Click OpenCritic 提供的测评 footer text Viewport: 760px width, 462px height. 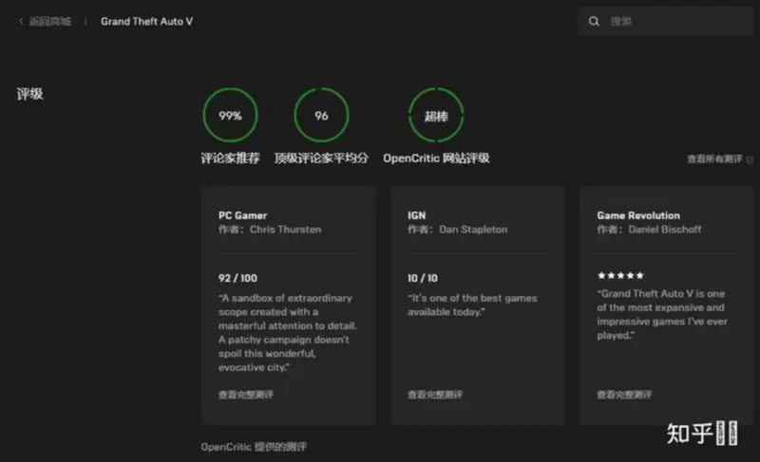coord(254,447)
